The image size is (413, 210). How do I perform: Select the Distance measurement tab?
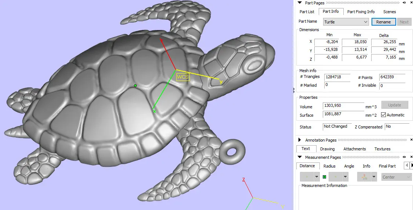coord(307,166)
